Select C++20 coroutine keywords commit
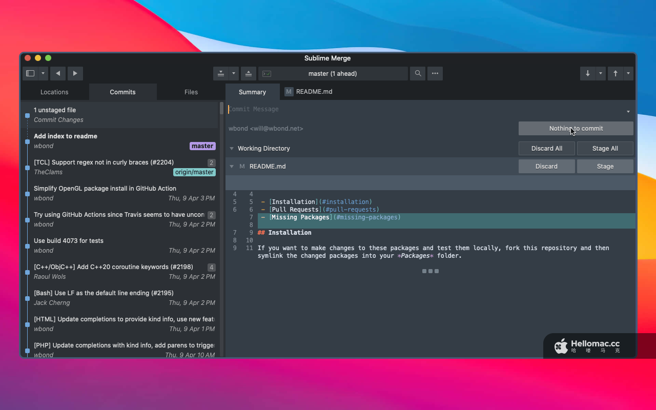 120,272
